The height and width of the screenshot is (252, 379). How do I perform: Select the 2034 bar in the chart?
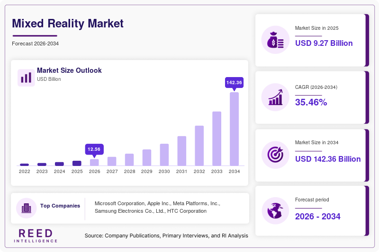234,129
